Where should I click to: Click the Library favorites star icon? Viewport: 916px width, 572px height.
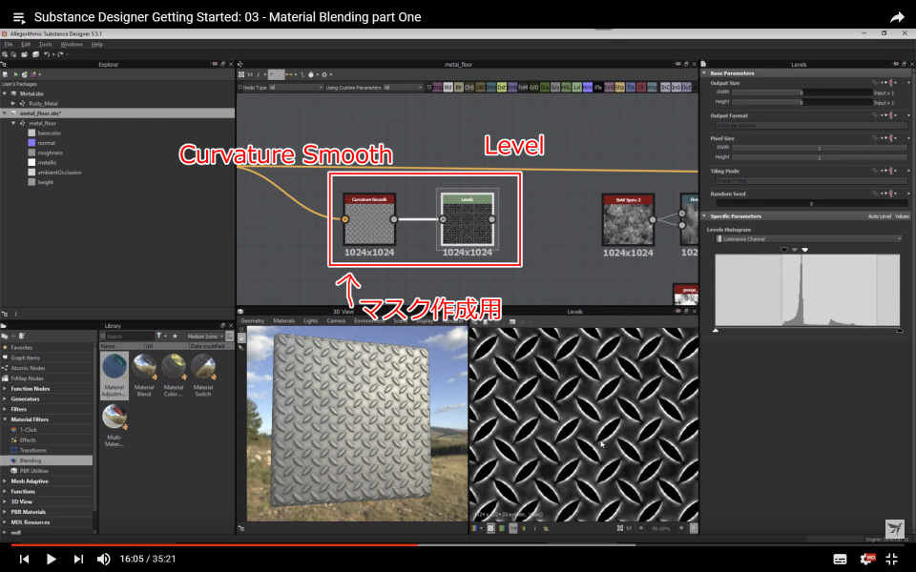pos(175,337)
